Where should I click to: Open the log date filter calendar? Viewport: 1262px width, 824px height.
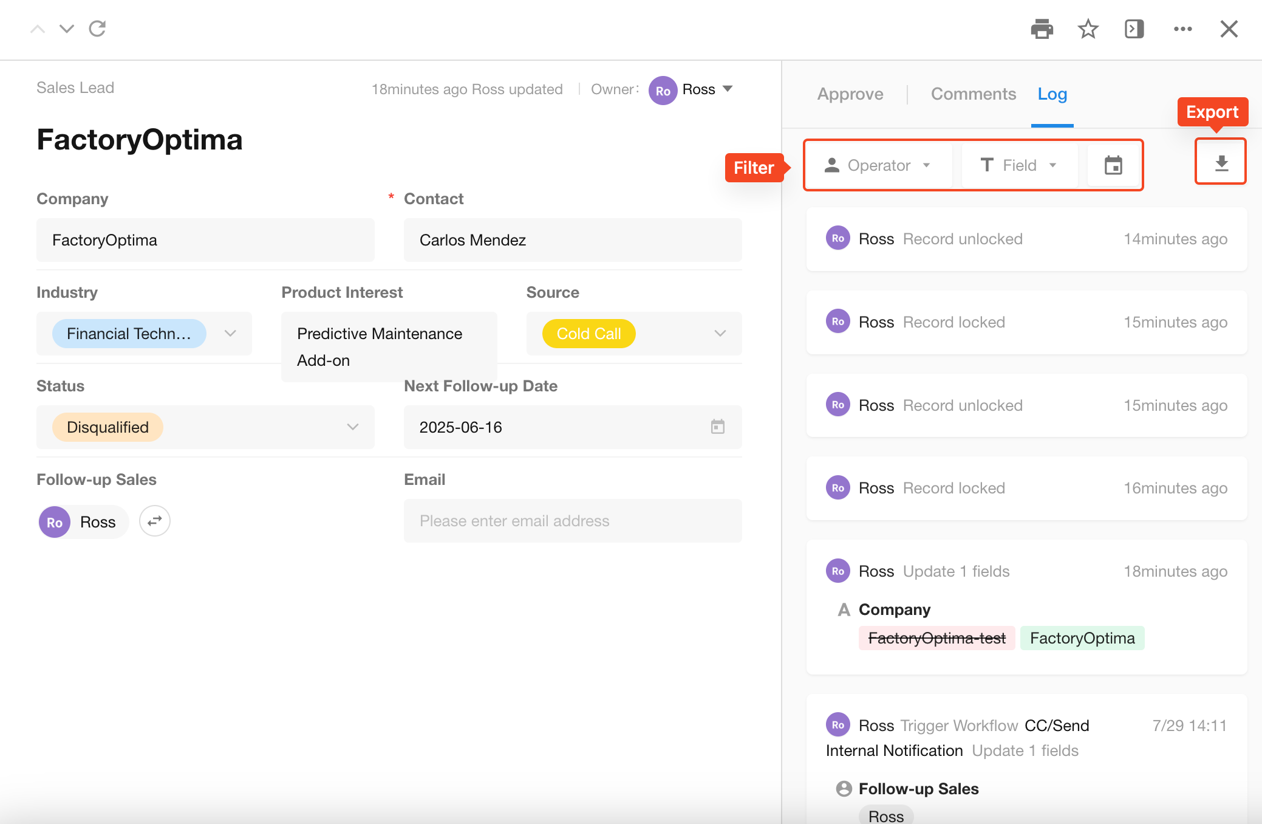click(x=1113, y=165)
